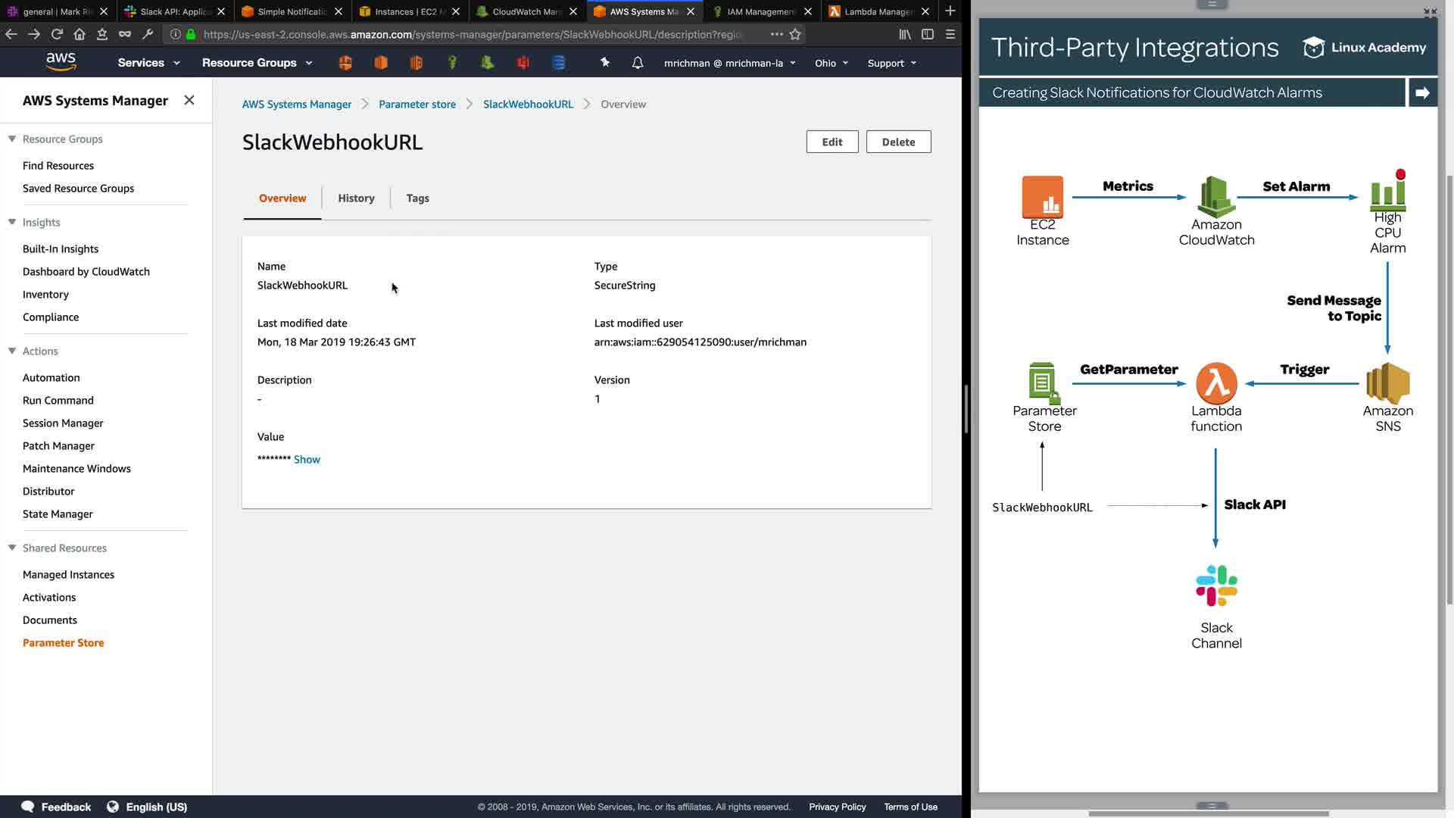Bookmark page with star icon

(795, 34)
